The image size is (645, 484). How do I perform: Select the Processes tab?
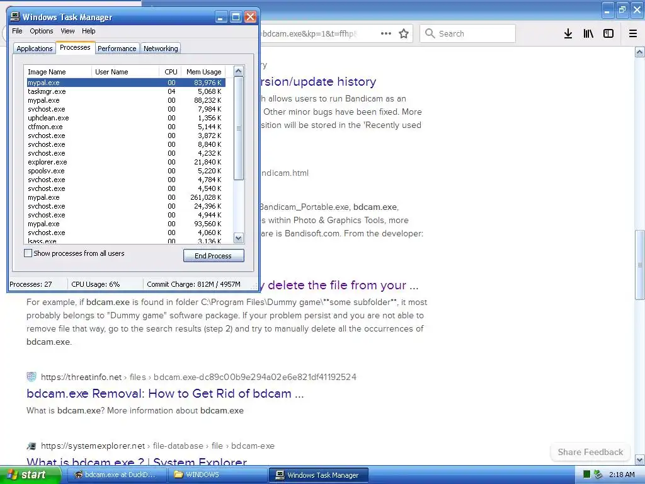point(75,47)
